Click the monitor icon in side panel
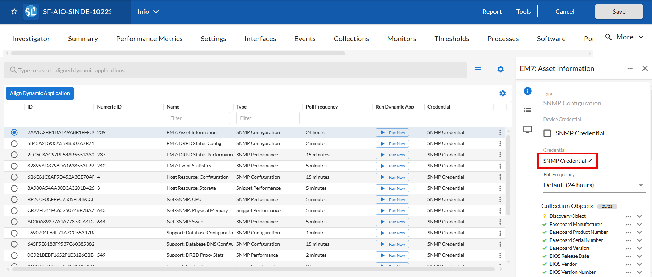The height and width of the screenshot is (277, 652). coord(527,129)
